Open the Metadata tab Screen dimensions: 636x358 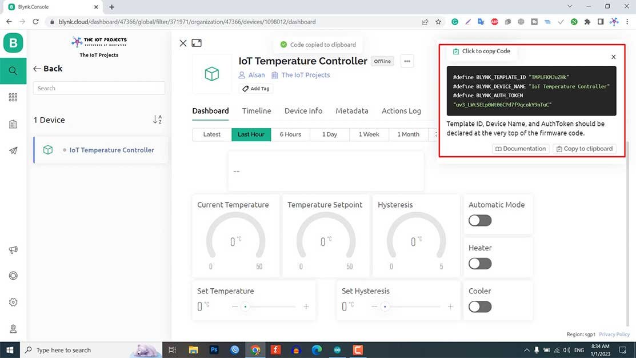coord(351,110)
